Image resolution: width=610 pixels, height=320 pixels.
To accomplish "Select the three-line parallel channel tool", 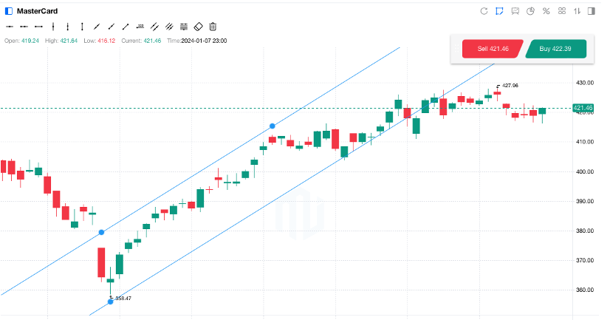I will [169, 27].
